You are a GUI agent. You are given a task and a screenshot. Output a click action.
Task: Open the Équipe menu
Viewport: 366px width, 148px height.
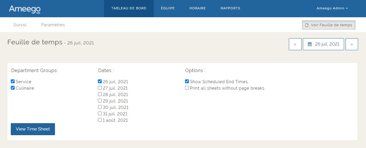pyautogui.click(x=168, y=8)
